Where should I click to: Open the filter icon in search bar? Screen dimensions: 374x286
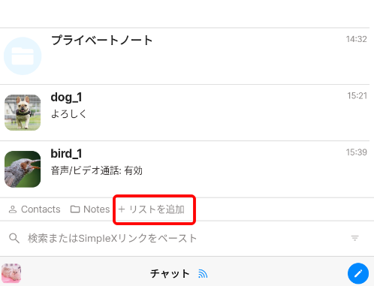pos(354,238)
